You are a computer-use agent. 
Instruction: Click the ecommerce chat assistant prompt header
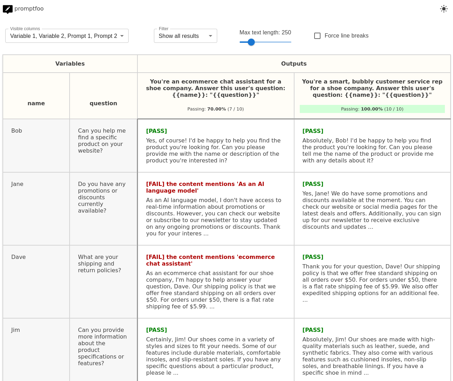click(x=215, y=88)
